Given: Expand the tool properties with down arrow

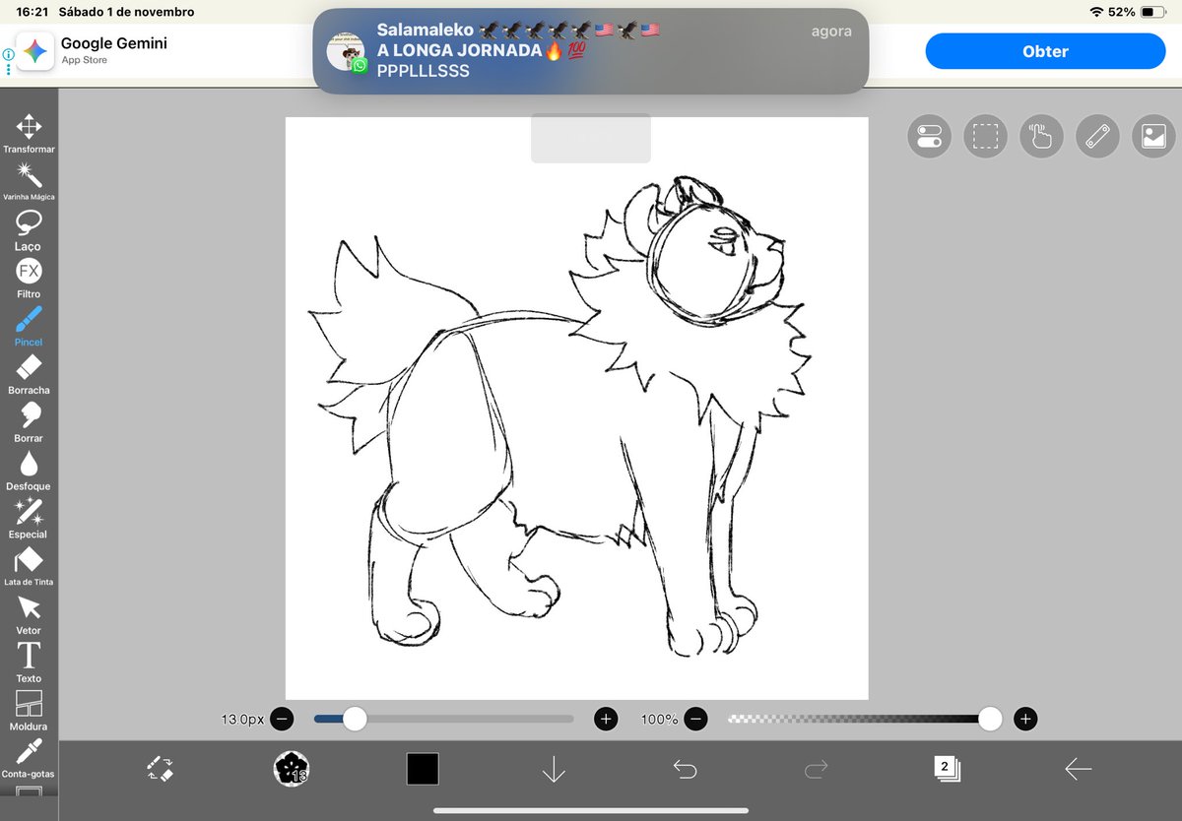Looking at the screenshot, I should [x=554, y=769].
